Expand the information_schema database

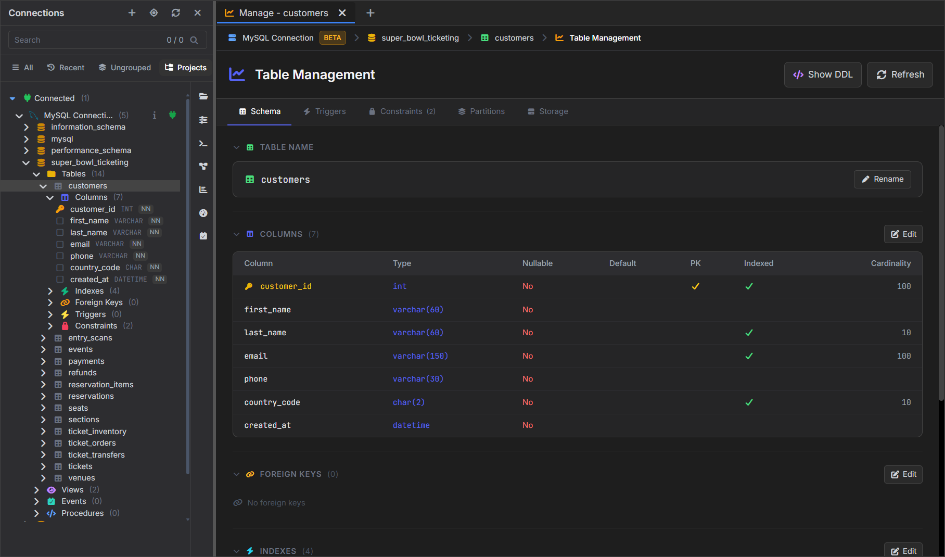[x=26, y=127]
